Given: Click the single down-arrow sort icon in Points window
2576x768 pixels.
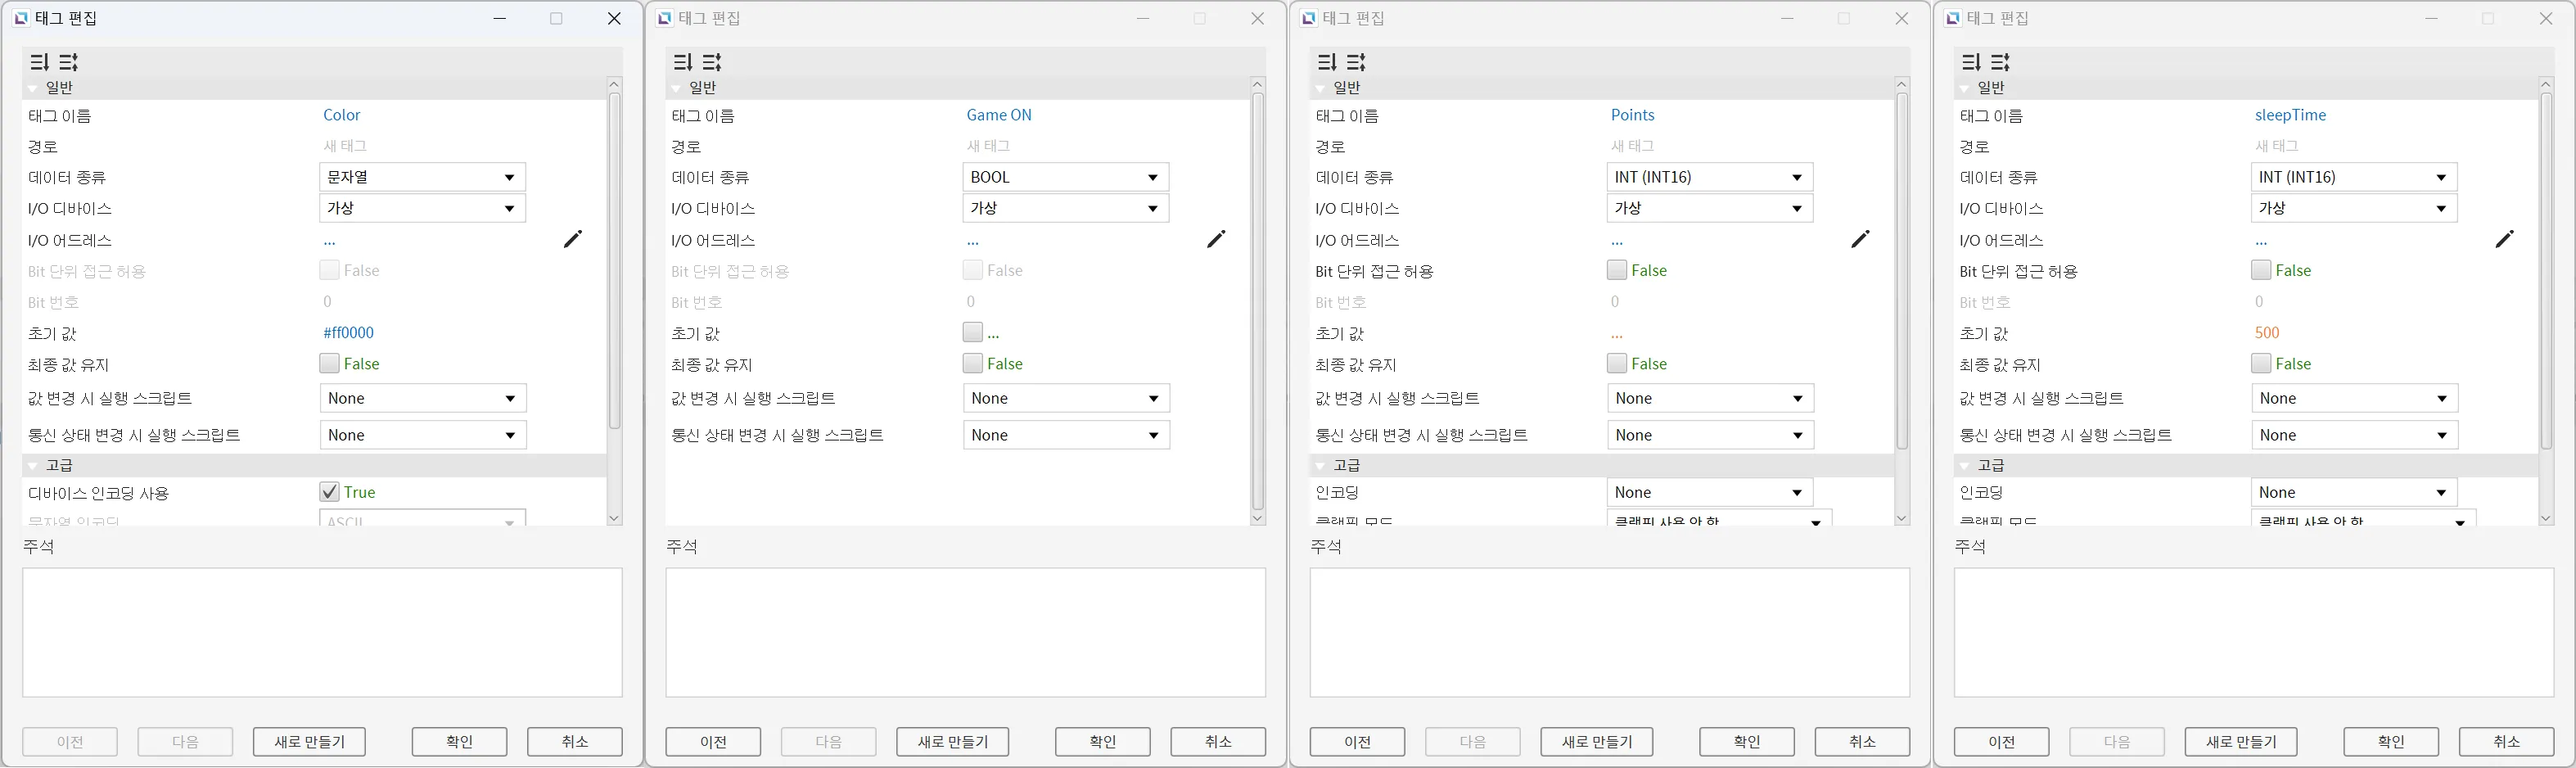Looking at the screenshot, I should pos(1327,62).
